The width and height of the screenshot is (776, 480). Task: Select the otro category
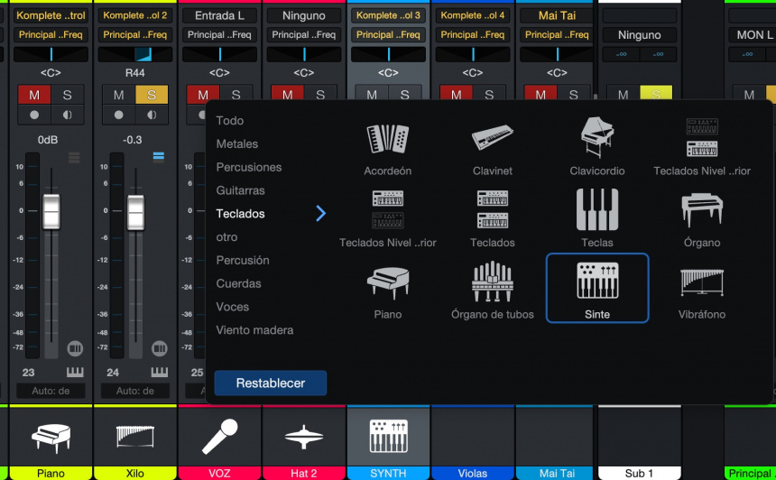[x=226, y=236]
